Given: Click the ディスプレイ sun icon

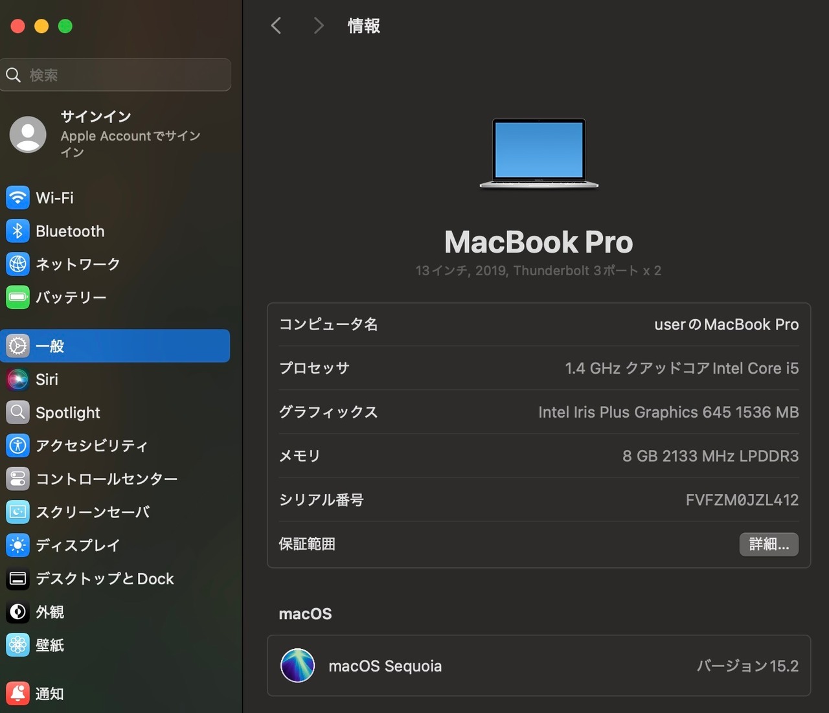Looking at the screenshot, I should [17, 545].
